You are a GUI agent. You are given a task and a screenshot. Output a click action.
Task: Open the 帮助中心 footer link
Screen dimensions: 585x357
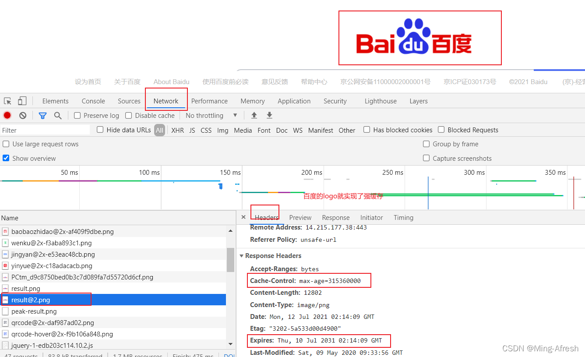(x=314, y=81)
